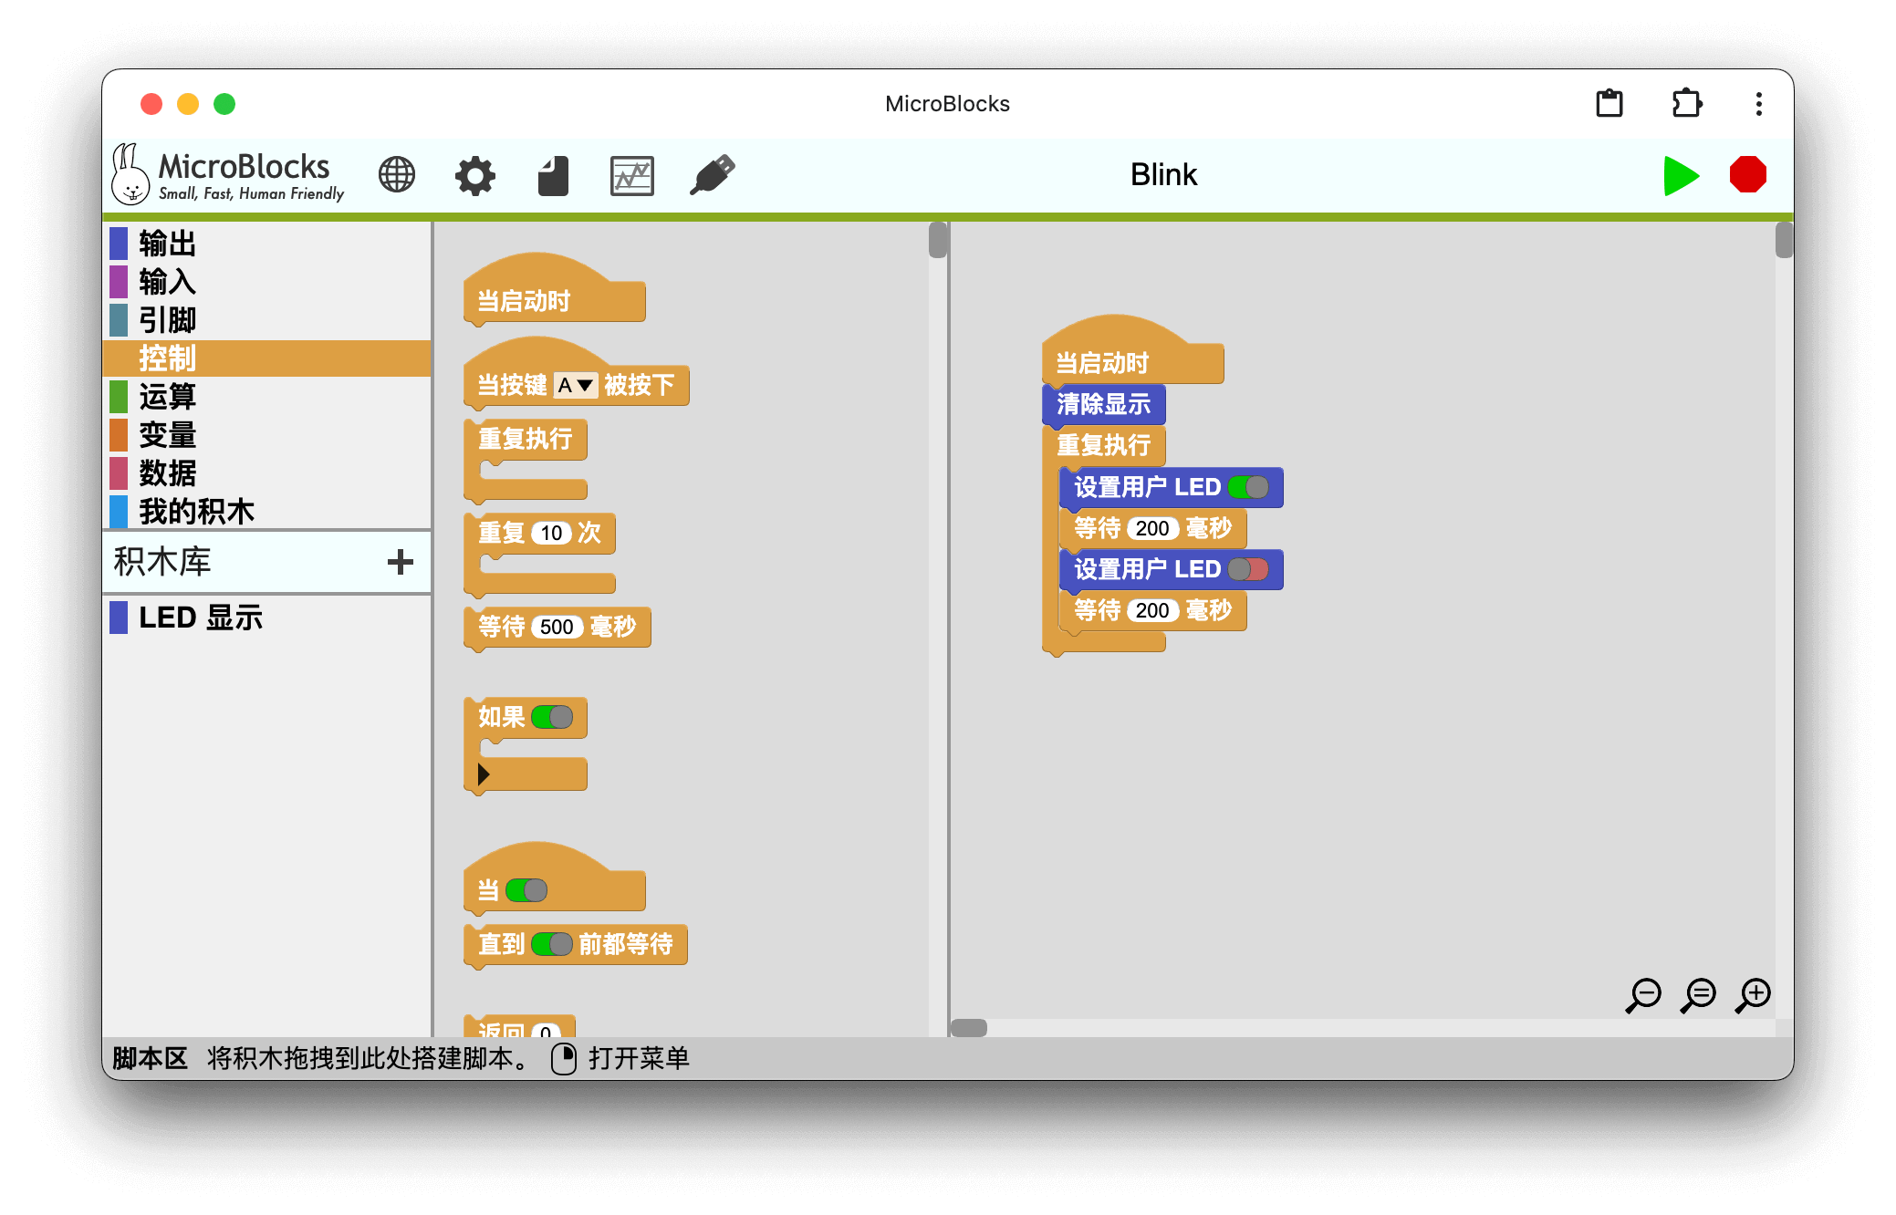Click the USB connect plug icon
The height and width of the screenshot is (1215, 1896).
point(712,174)
